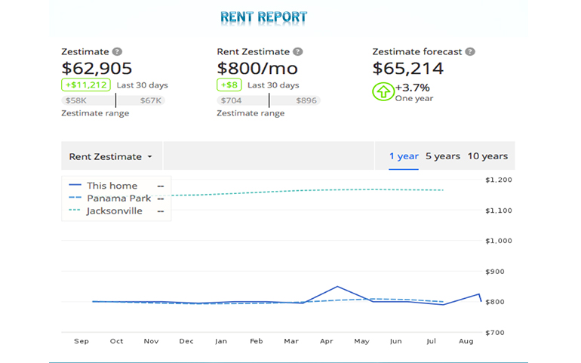Image resolution: width=581 pixels, height=363 pixels.
Task: Click the $65,214 forecast value
Action: click(408, 69)
